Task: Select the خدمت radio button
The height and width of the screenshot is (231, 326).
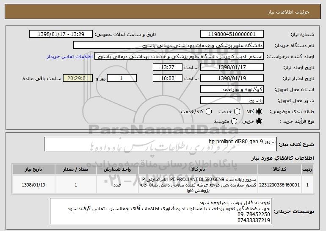Action: [237, 111]
